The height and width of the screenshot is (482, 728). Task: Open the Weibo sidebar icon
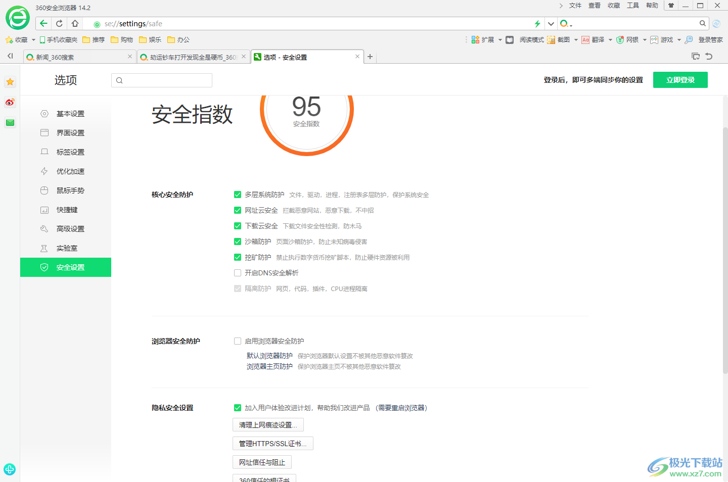10,102
